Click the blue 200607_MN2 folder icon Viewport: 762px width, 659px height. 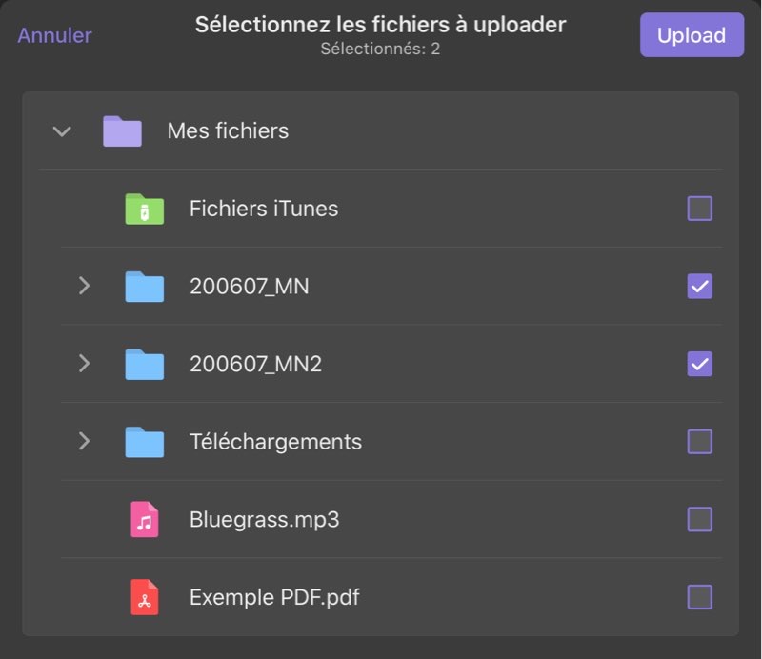[144, 364]
